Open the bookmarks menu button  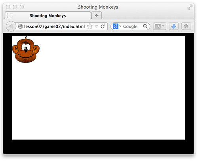click(158, 26)
